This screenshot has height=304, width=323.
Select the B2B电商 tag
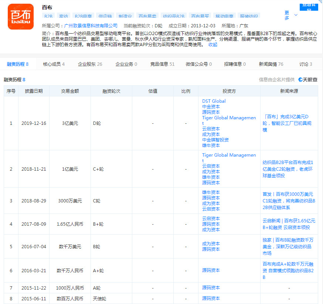(83, 16)
